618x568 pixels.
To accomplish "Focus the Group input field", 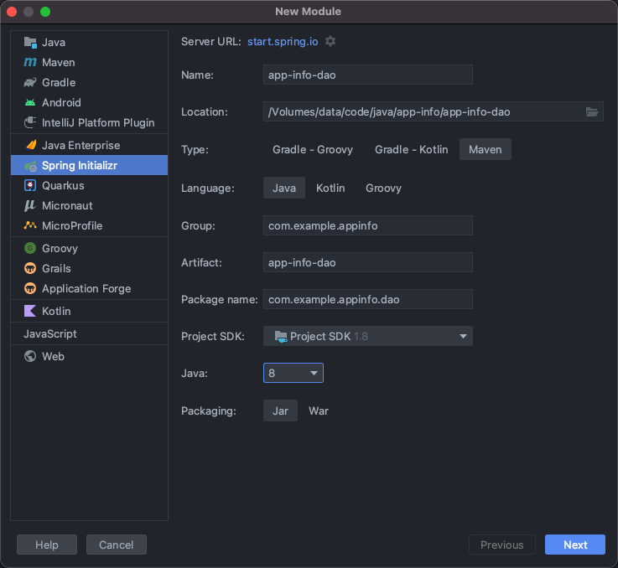I will point(368,225).
